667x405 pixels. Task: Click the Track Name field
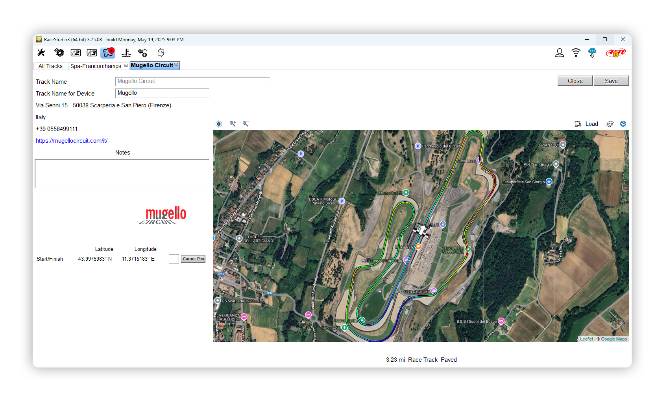(193, 81)
